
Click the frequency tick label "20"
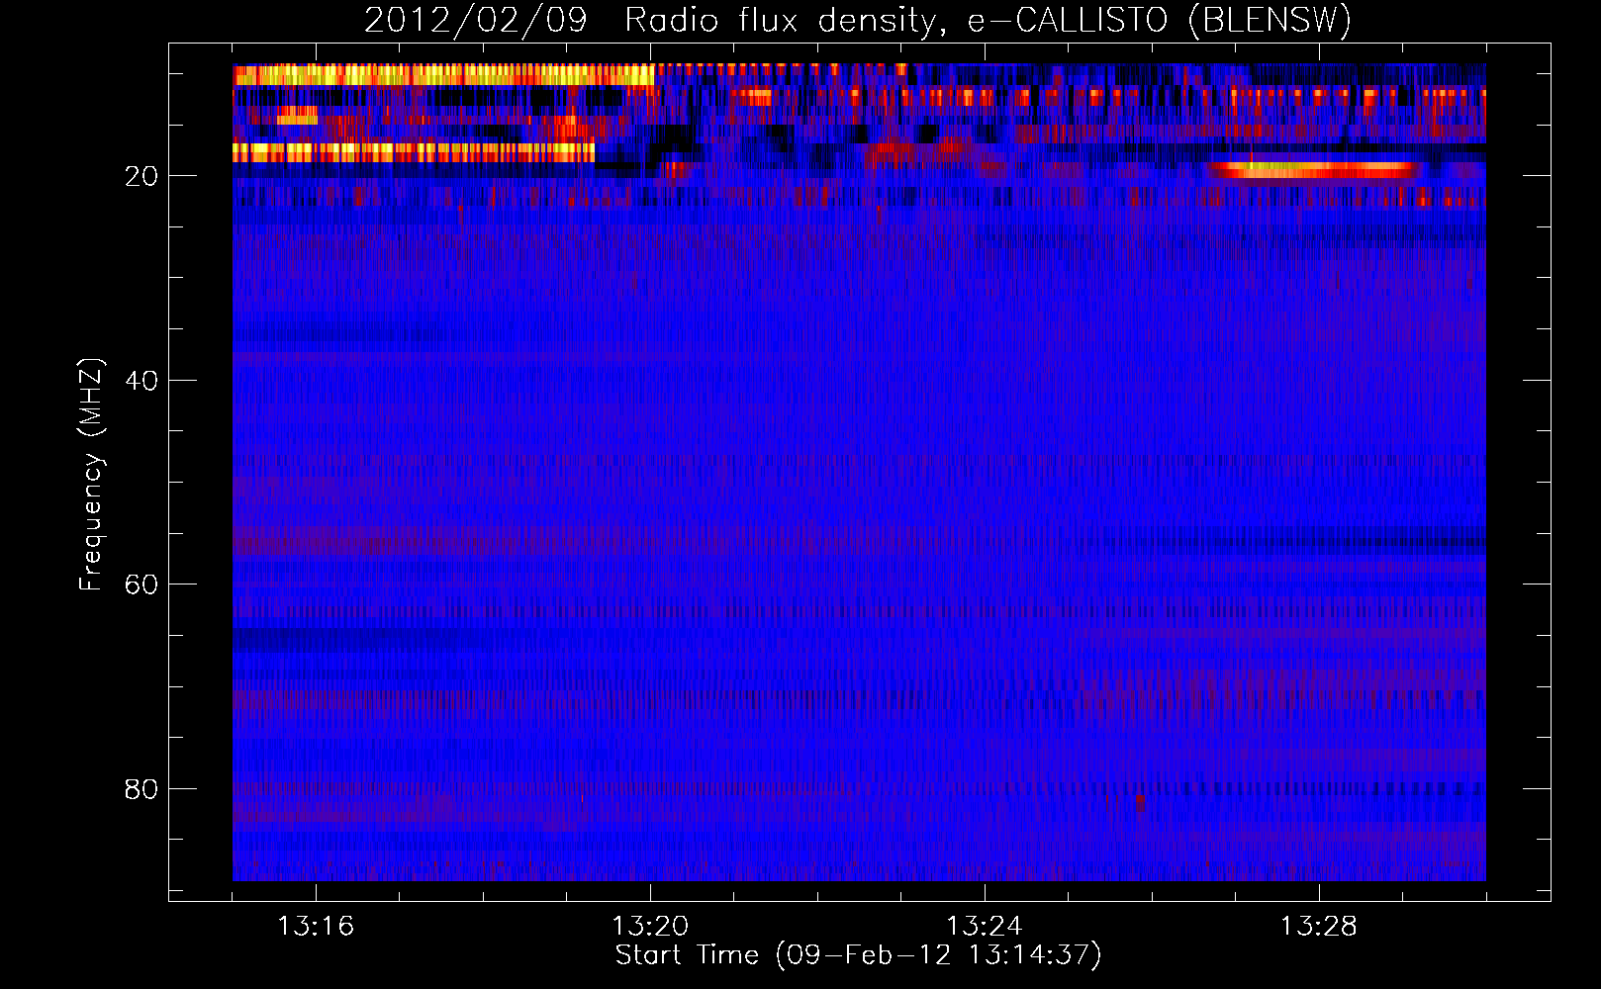pyautogui.click(x=142, y=176)
